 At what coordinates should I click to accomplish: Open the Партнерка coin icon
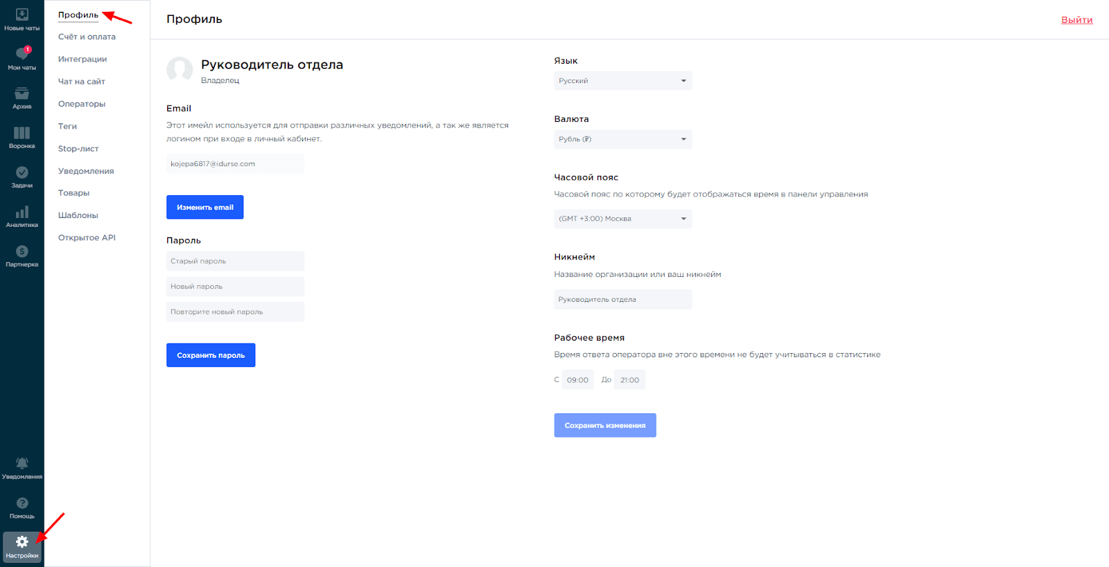21,252
